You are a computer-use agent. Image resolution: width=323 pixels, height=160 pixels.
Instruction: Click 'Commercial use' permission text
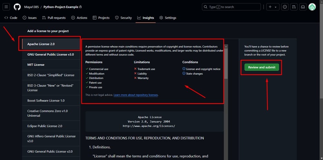(x=99, y=69)
